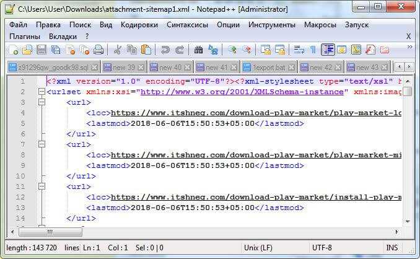Paste clipboard using the Paste icon
This screenshot has height=259, width=420.
click(146, 50)
